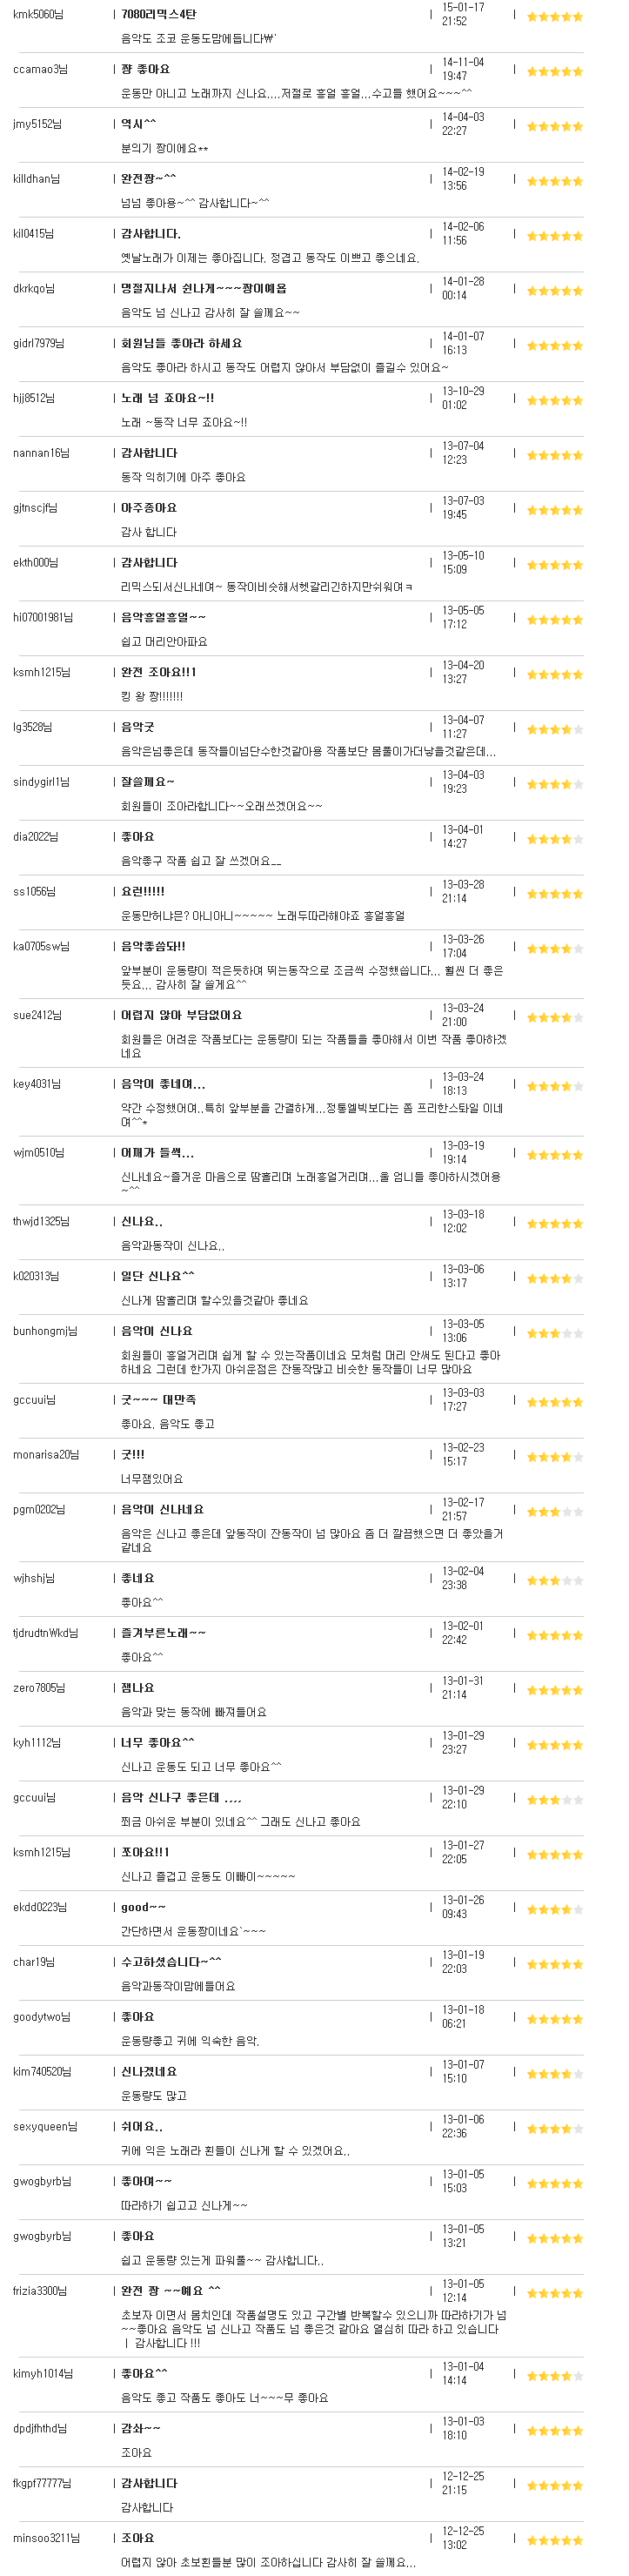The height and width of the screenshot is (2576, 629).
Task: Open the reviewer name monarisa20님
Action: tap(46, 1454)
